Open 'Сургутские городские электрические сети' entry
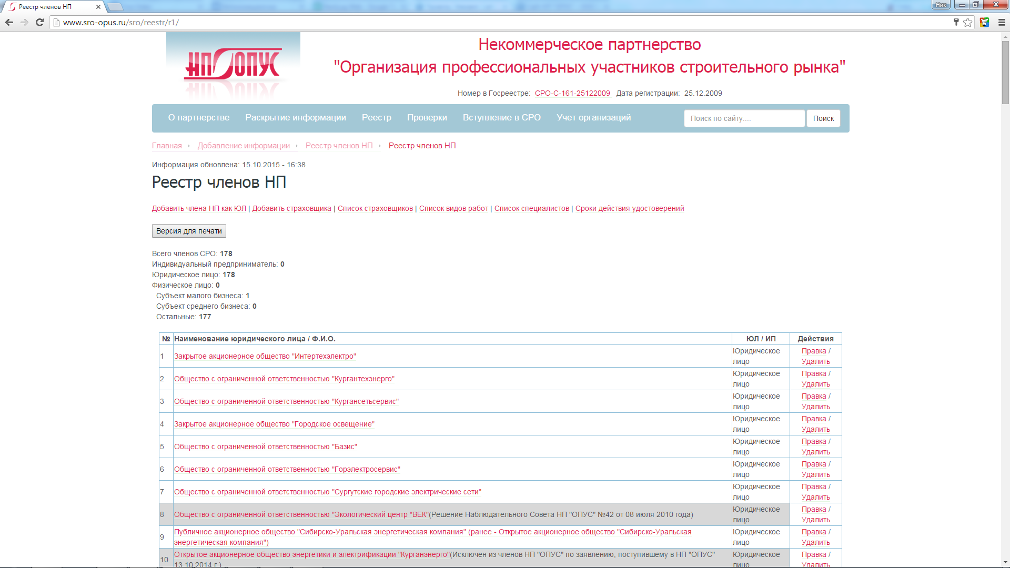 pos(328,492)
